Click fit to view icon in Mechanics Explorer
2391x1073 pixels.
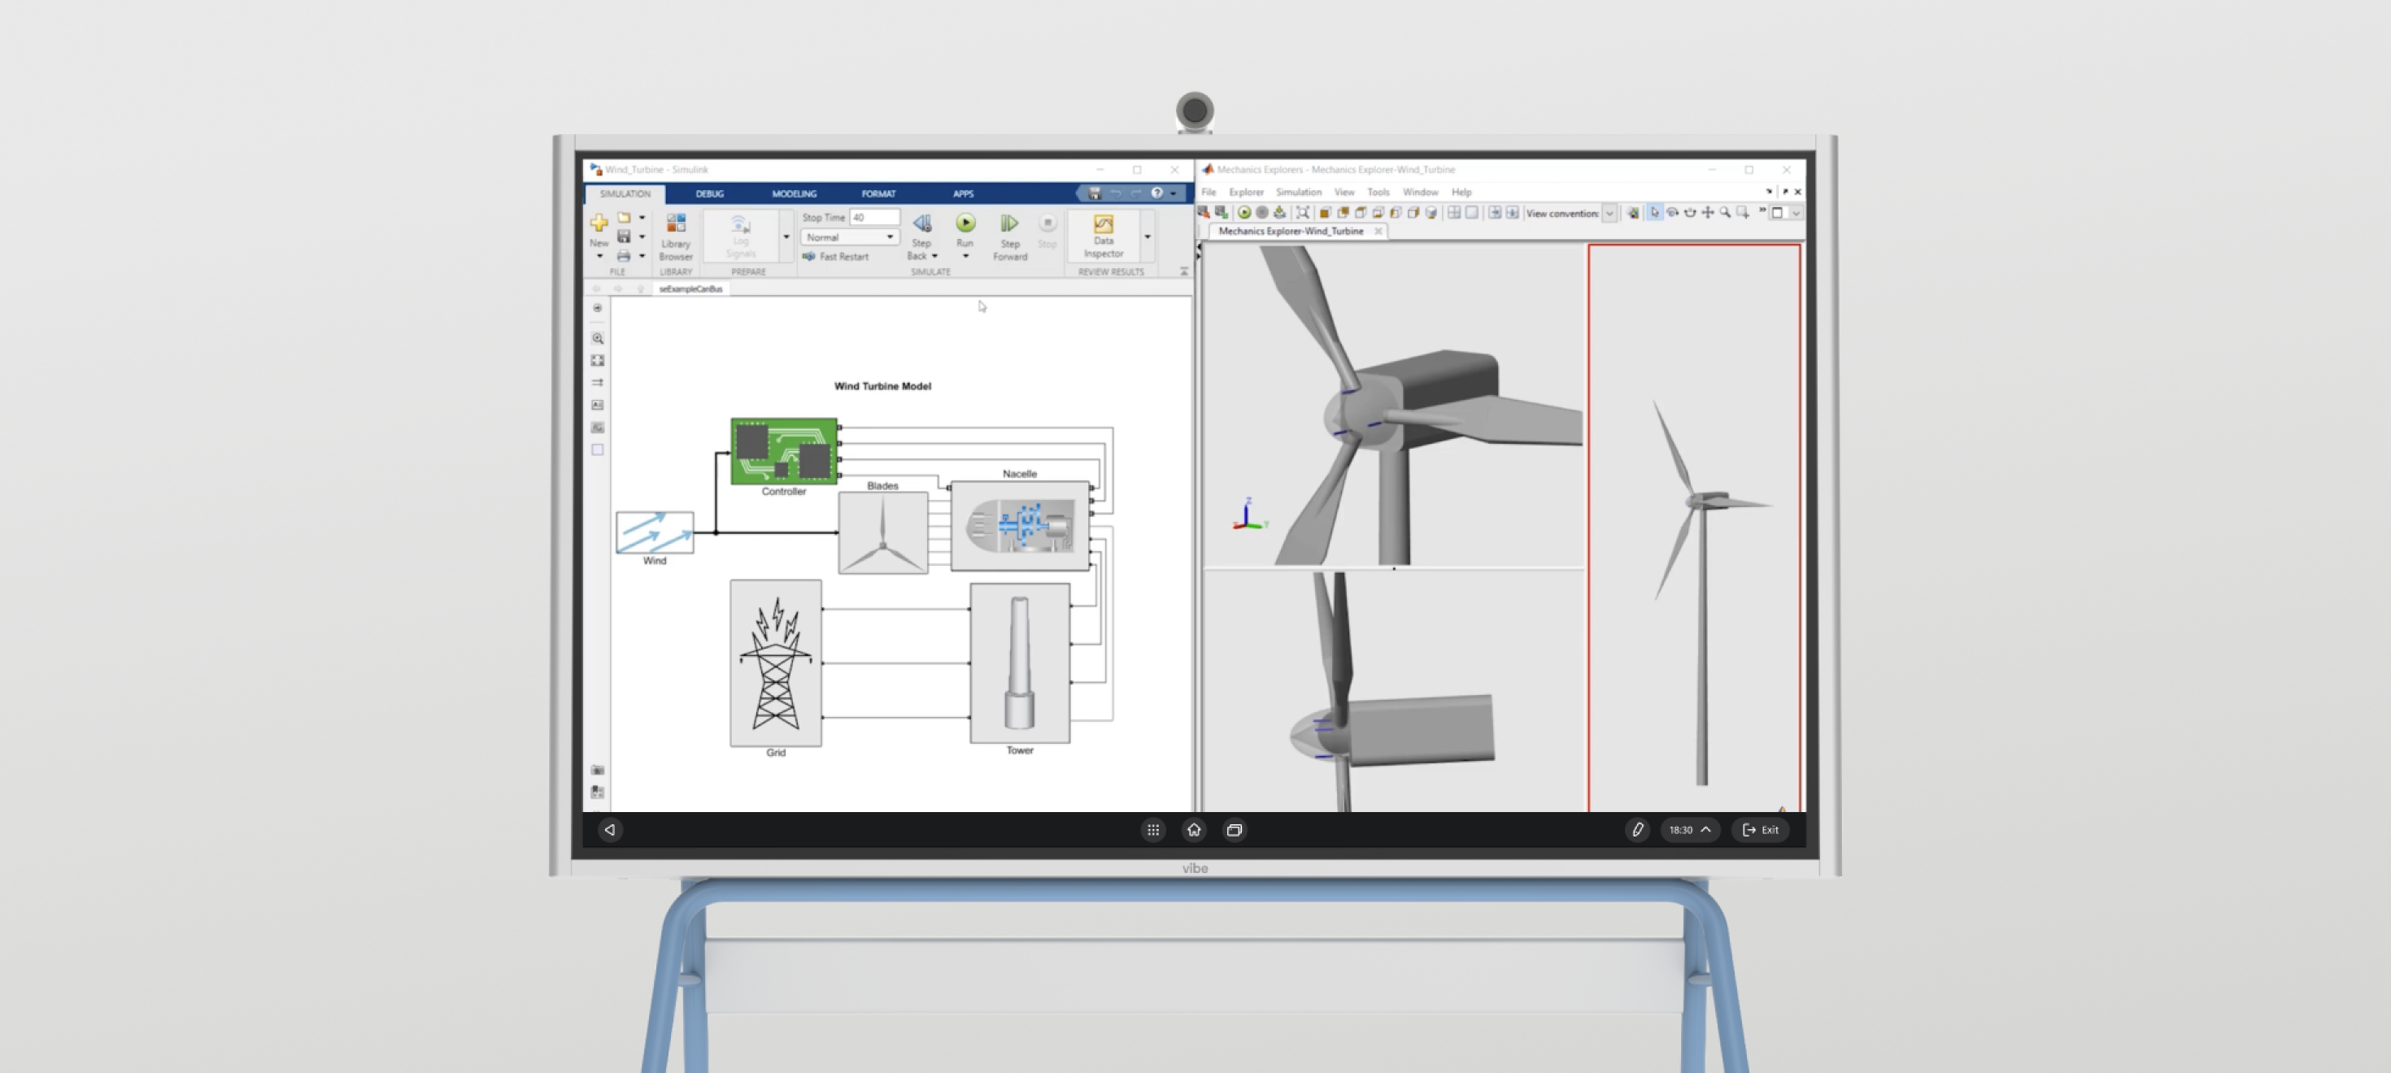[1302, 213]
